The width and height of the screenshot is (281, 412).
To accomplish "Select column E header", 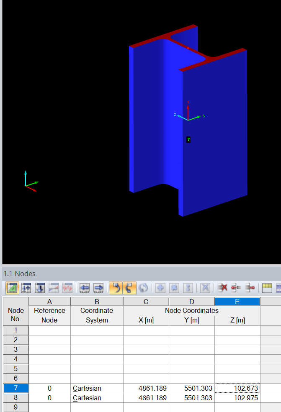I will click(237, 302).
